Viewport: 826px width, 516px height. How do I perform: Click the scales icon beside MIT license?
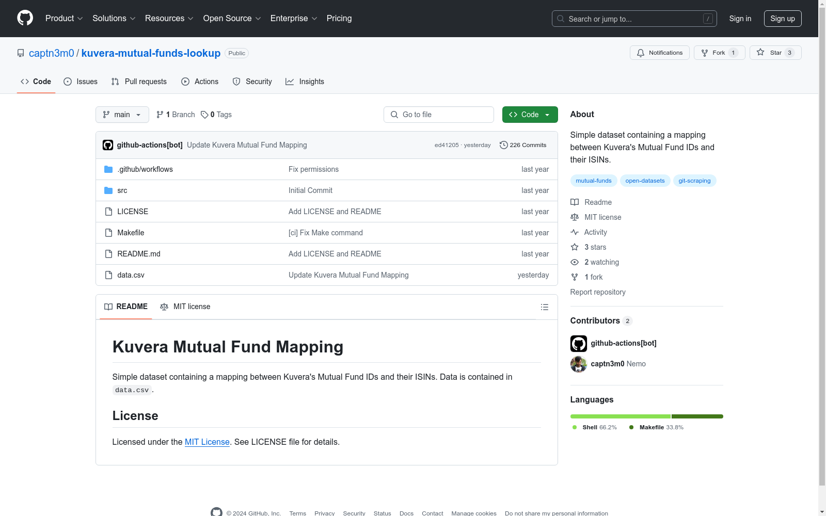tap(575, 217)
